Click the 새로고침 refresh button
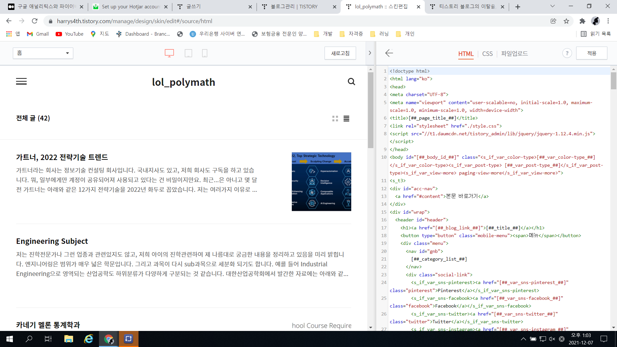 pyautogui.click(x=340, y=53)
